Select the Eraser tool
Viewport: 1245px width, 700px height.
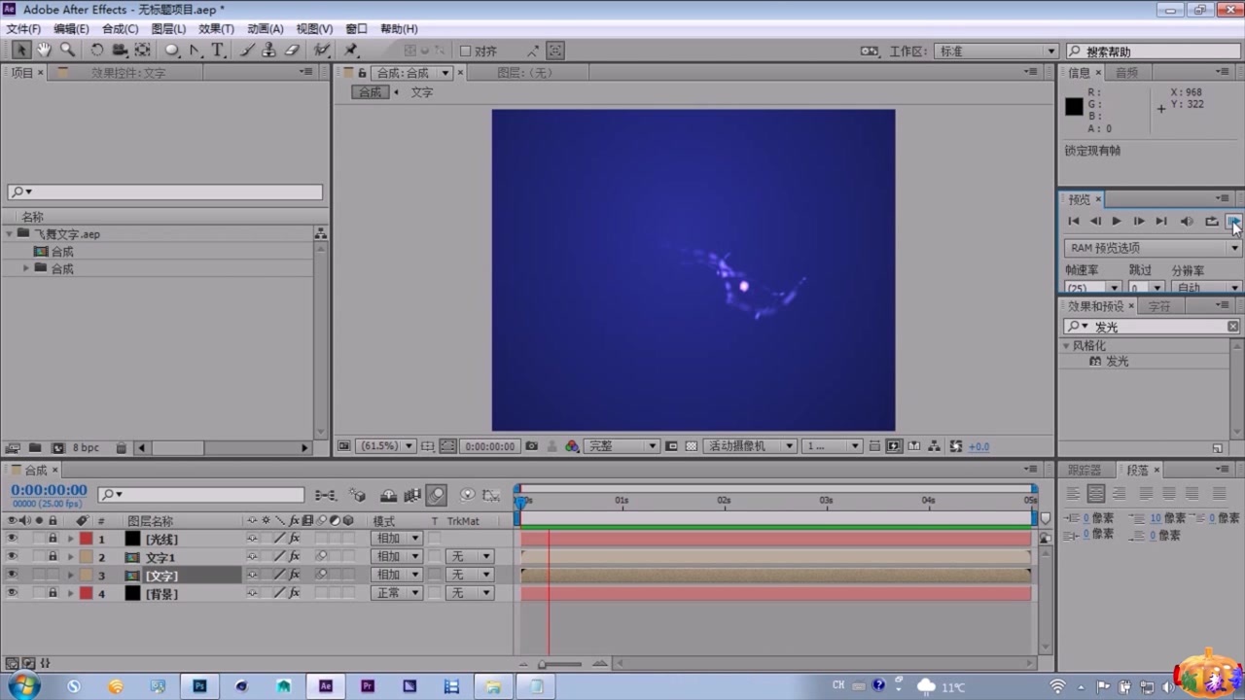click(292, 51)
